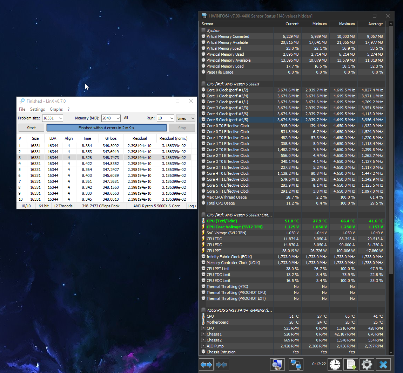Reset sensor values with the clock icon
Viewport: 403px width, 373px height.
click(335, 365)
